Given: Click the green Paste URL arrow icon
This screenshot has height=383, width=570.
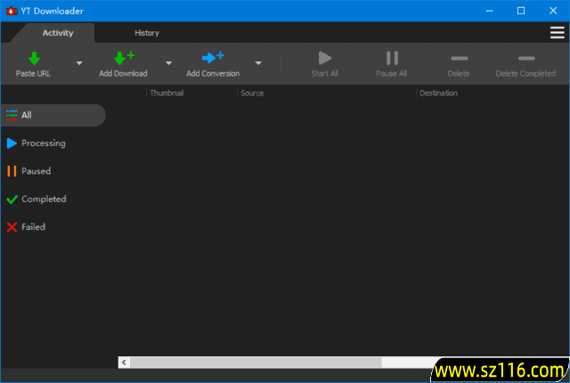Looking at the screenshot, I should 33,58.
